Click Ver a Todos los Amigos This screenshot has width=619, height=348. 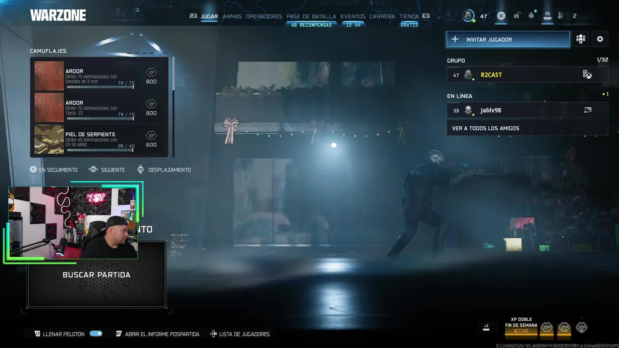(528, 128)
